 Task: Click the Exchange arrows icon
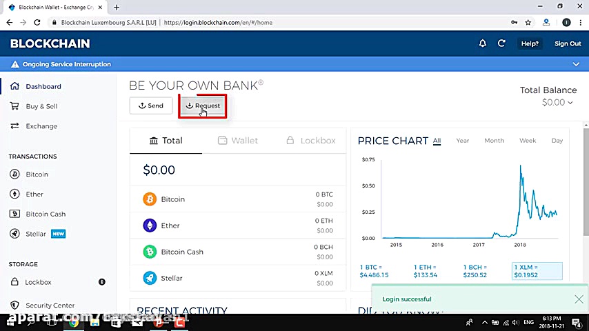coord(14,126)
